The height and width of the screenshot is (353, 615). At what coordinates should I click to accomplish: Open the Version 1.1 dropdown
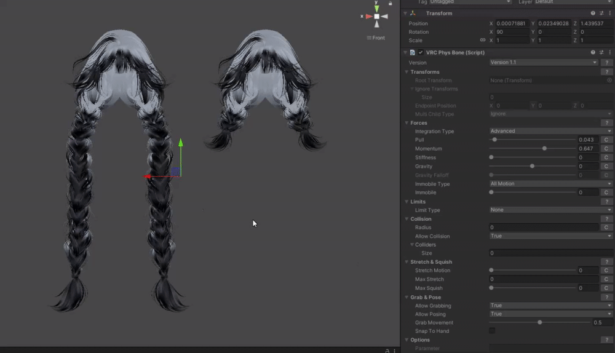(x=543, y=63)
